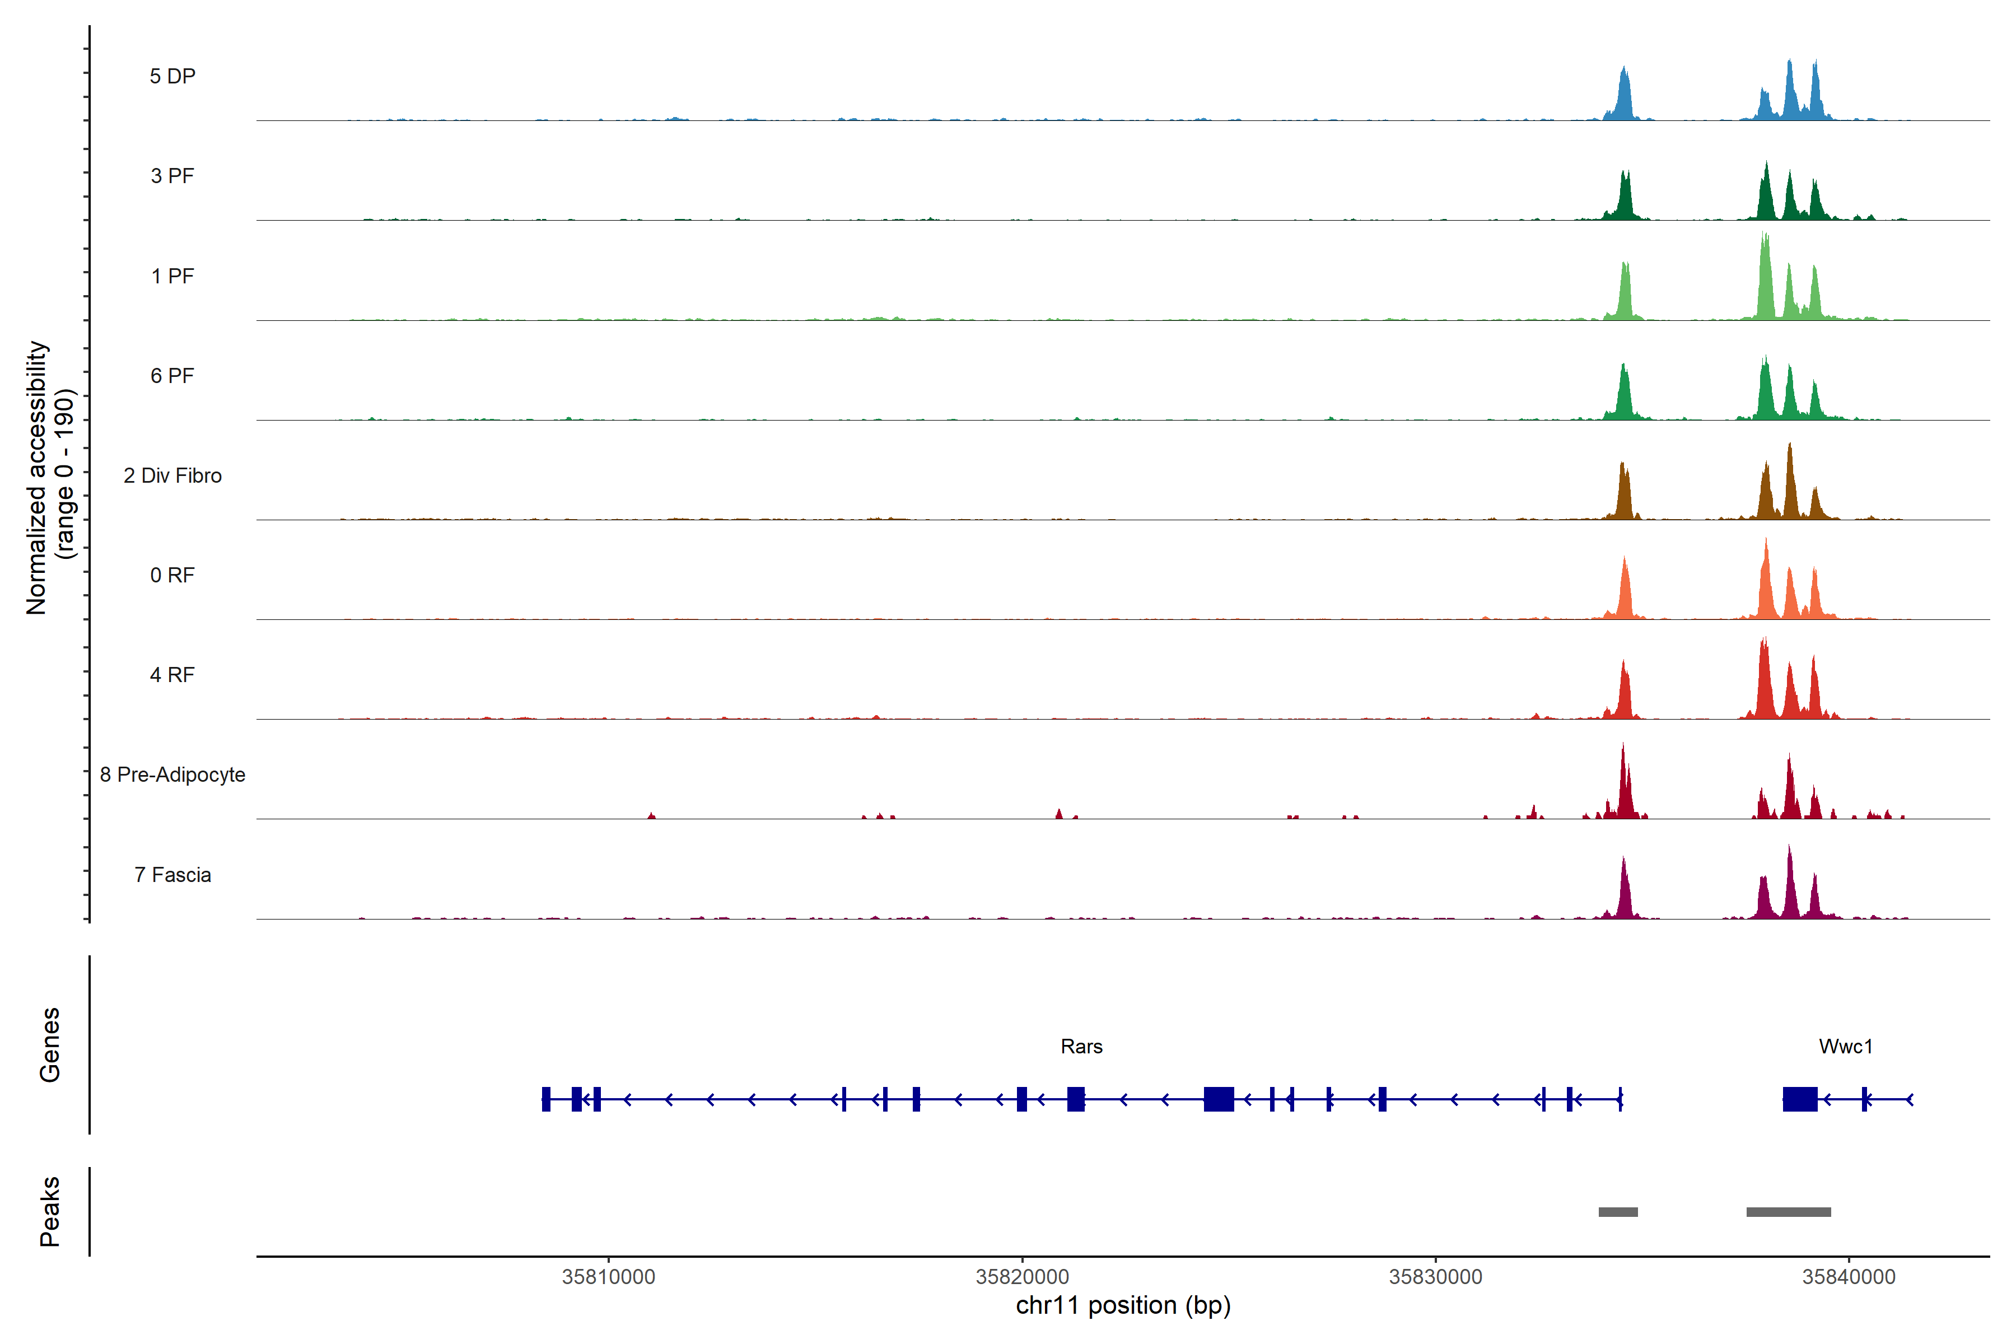Click the 1 PF track label
Screen dimensions: 2016x1344
172,276
